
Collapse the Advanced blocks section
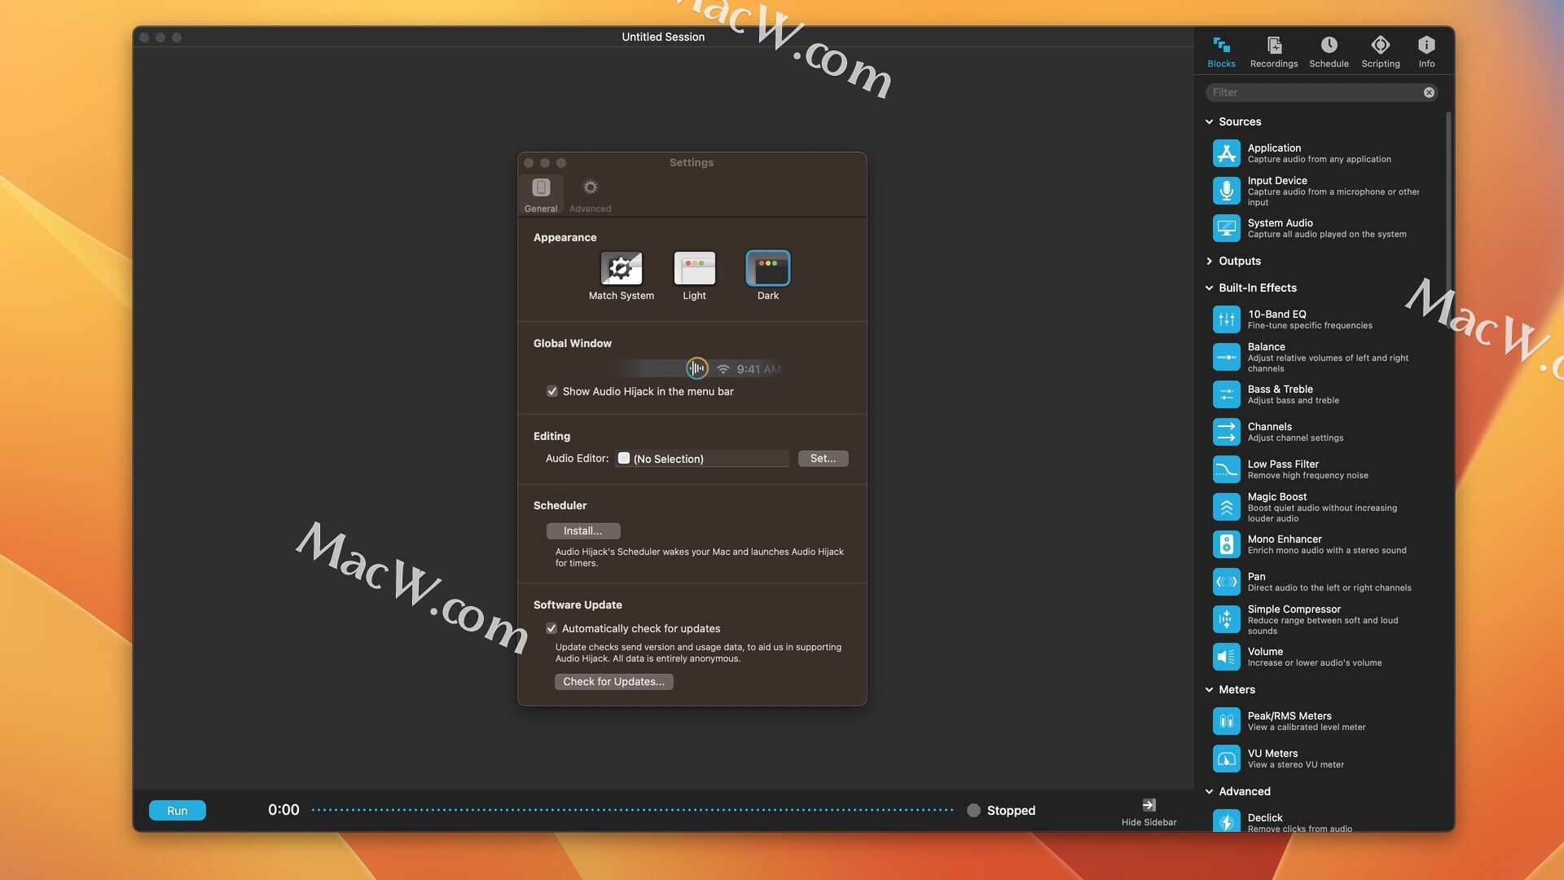[x=1209, y=792]
